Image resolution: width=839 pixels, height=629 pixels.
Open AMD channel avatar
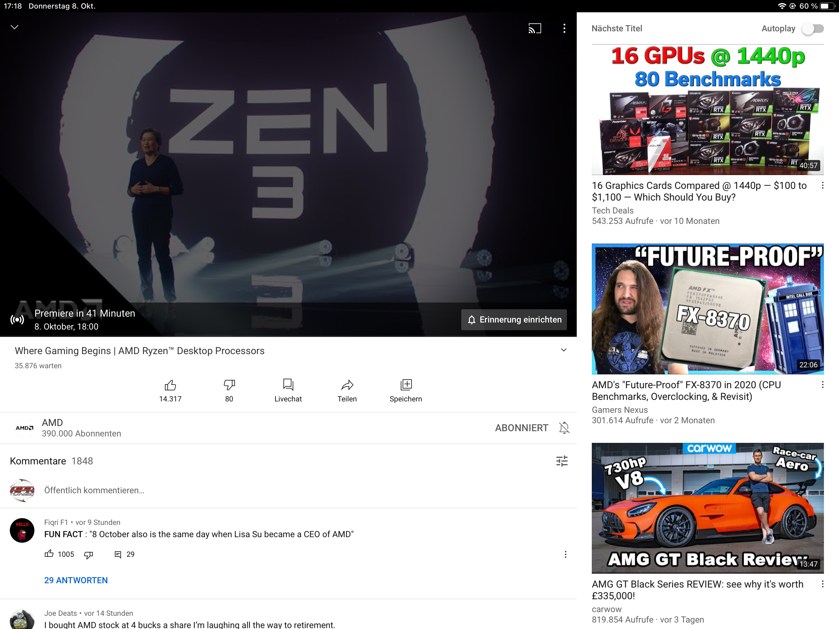pyautogui.click(x=25, y=428)
